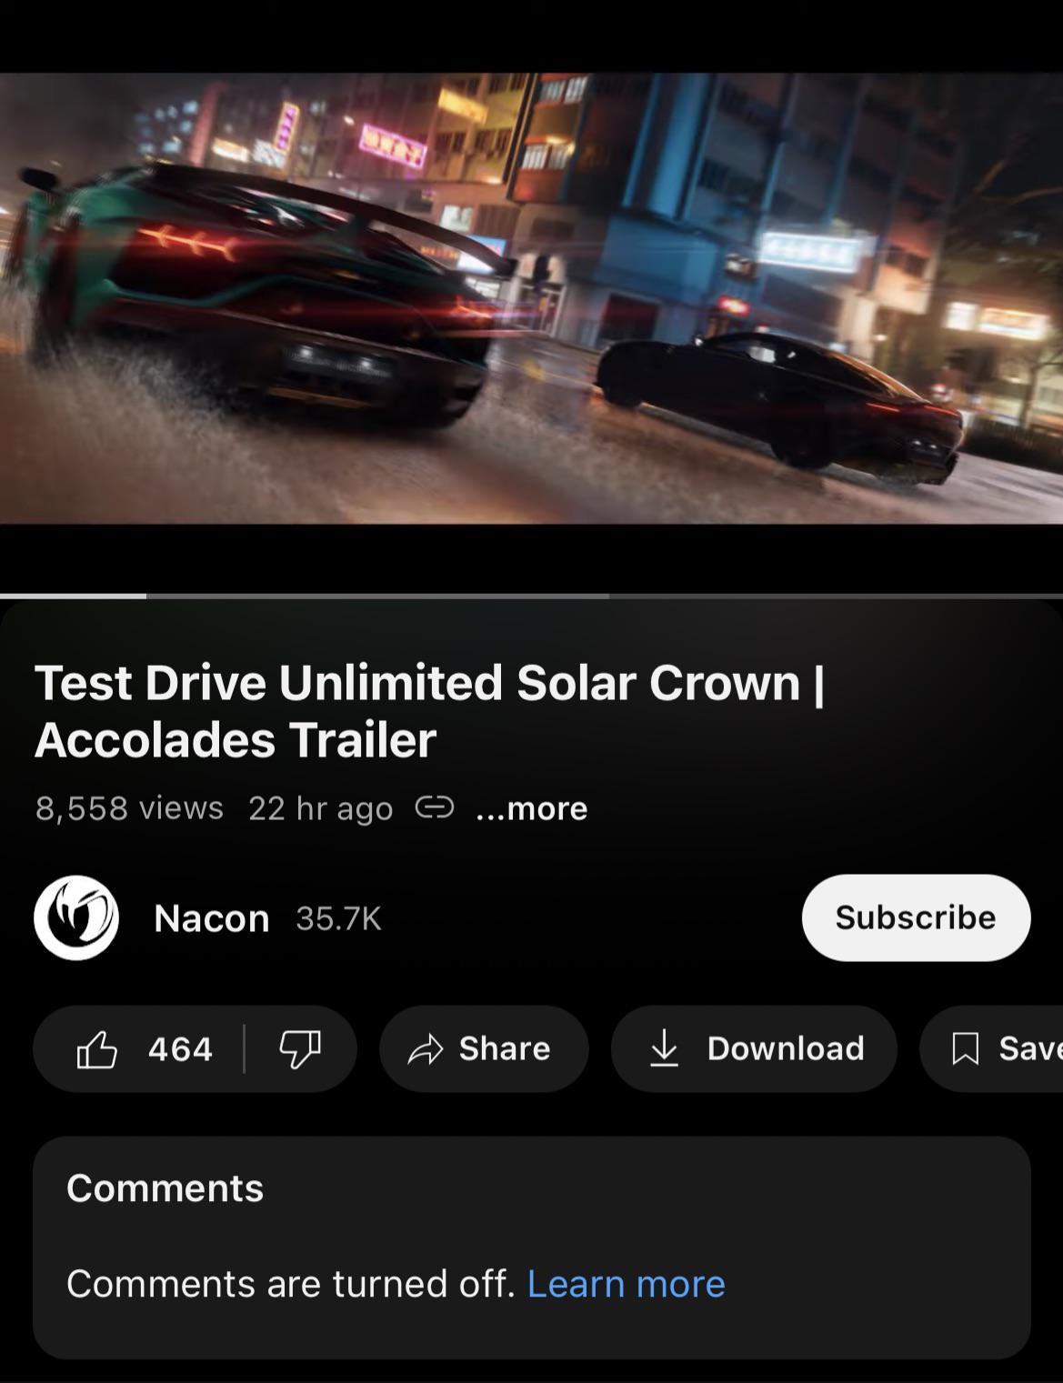Viewport: 1063px width, 1383px height.
Task: Tap the video title text
Action: tap(429, 711)
